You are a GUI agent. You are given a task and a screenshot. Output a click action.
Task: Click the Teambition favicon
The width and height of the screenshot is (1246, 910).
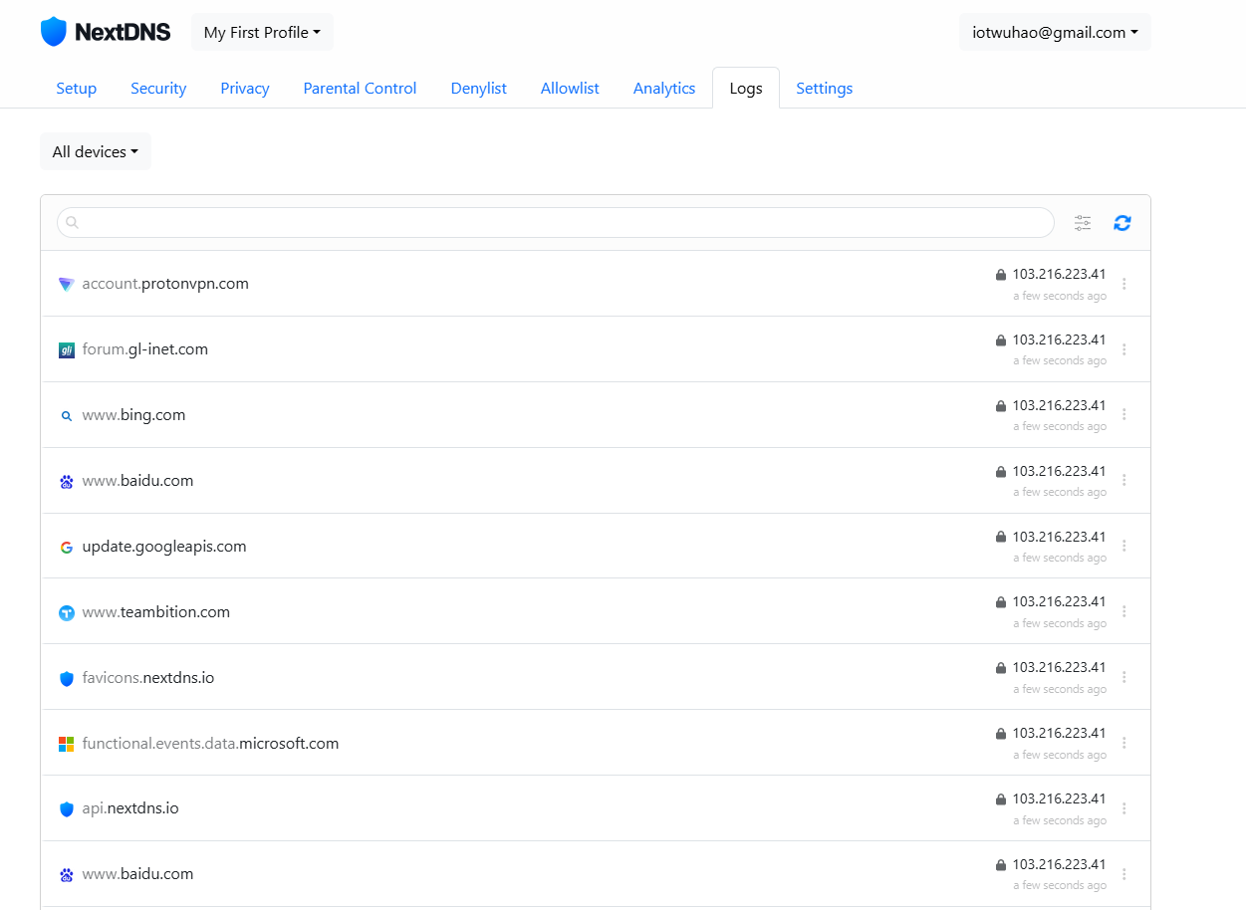67,612
